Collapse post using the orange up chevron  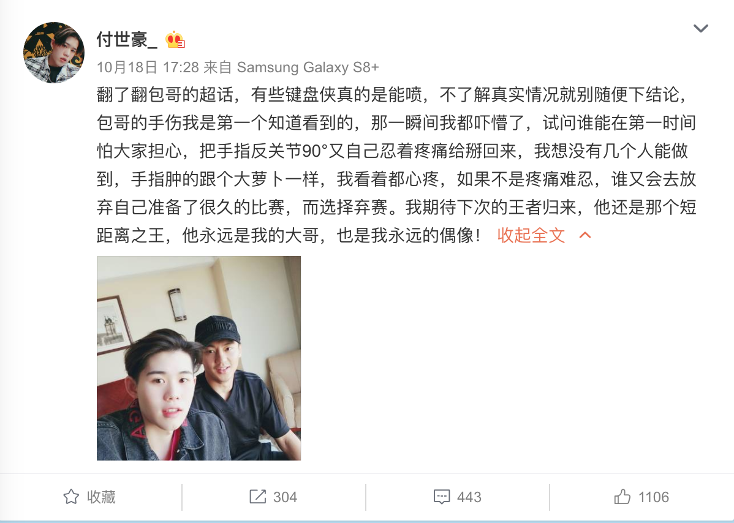pyautogui.click(x=585, y=235)
